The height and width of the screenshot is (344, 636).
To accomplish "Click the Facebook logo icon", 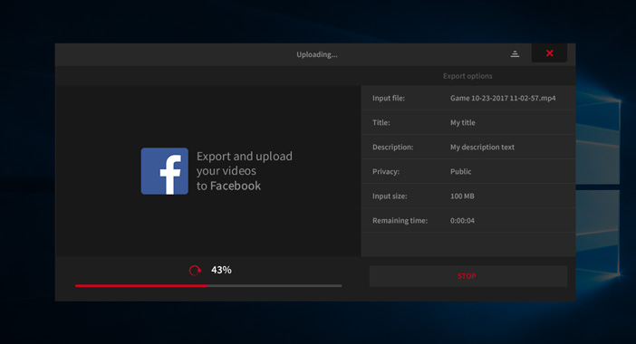I will click(x=165, y=171).
